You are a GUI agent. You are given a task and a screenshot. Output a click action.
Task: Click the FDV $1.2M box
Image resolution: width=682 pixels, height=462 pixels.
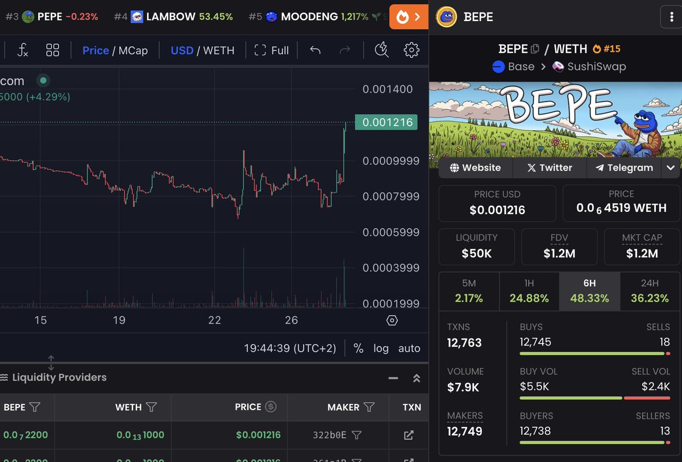point(559,247)
